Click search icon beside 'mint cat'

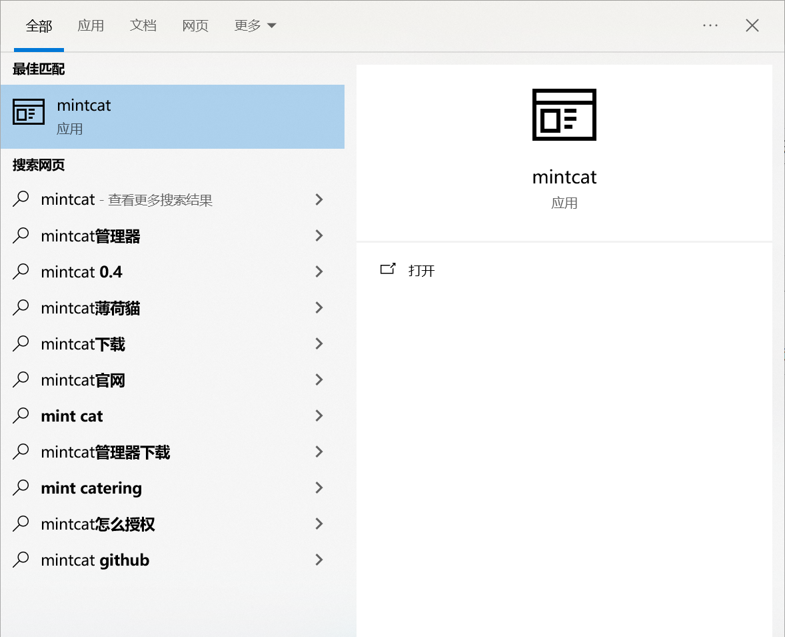pyautogui.click(x=21, y=416)
